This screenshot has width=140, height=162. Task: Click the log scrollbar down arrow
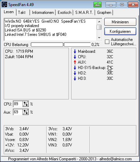click(99, 38)
